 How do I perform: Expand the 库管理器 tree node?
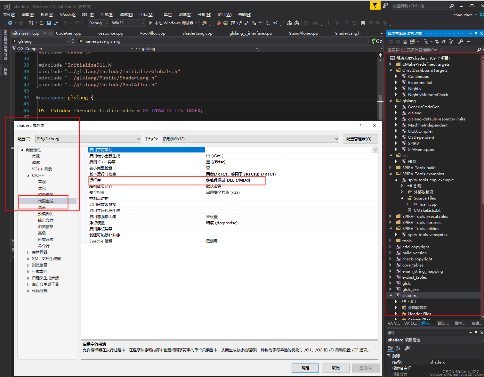click(28, 252)
